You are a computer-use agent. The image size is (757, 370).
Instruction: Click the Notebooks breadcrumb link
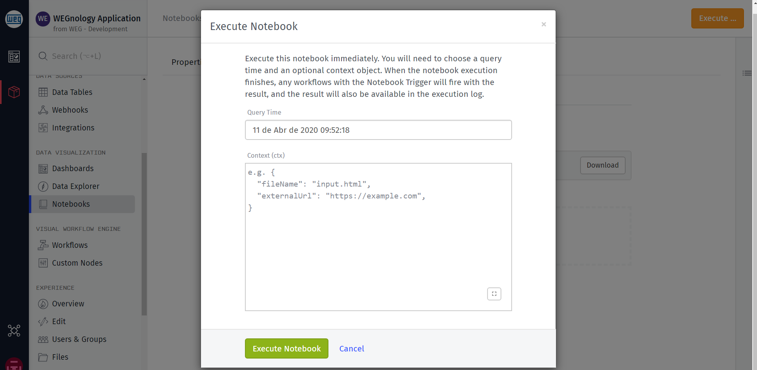coord(182,18)
